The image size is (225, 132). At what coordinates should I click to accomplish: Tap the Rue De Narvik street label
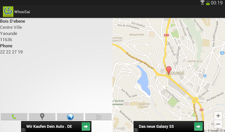pyautogui.click(x=172, y=49)
